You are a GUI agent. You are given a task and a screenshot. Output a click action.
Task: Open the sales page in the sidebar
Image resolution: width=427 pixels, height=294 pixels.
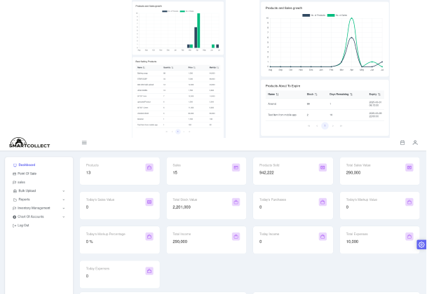click(22, 182)
